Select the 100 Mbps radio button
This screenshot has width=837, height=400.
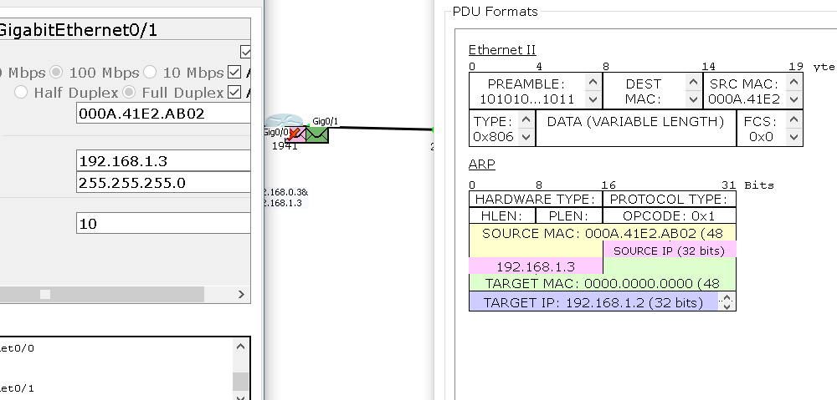tap(56, 72)
